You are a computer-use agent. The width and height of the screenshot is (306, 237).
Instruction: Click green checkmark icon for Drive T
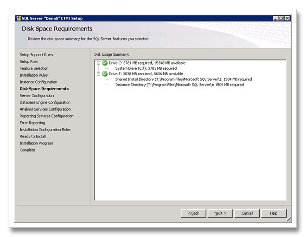105,74
